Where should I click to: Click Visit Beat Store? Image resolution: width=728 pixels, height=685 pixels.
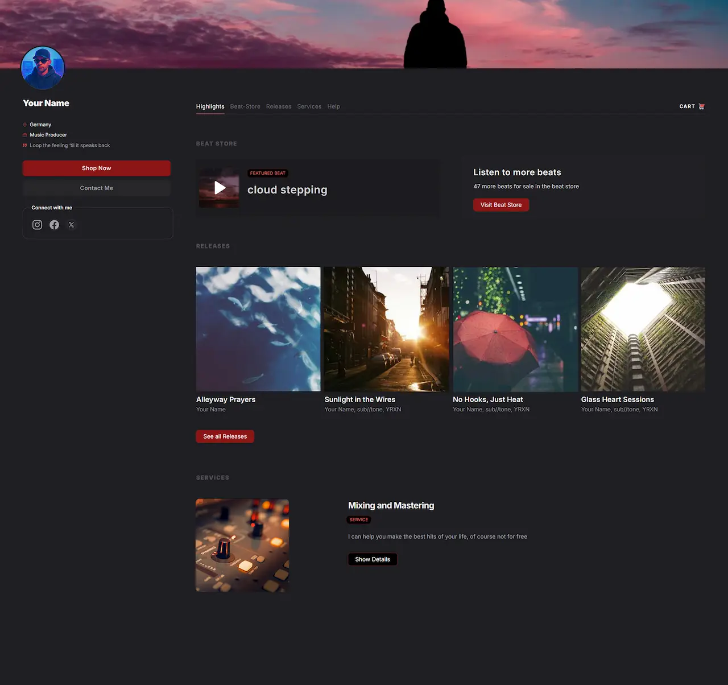point(501,205)
